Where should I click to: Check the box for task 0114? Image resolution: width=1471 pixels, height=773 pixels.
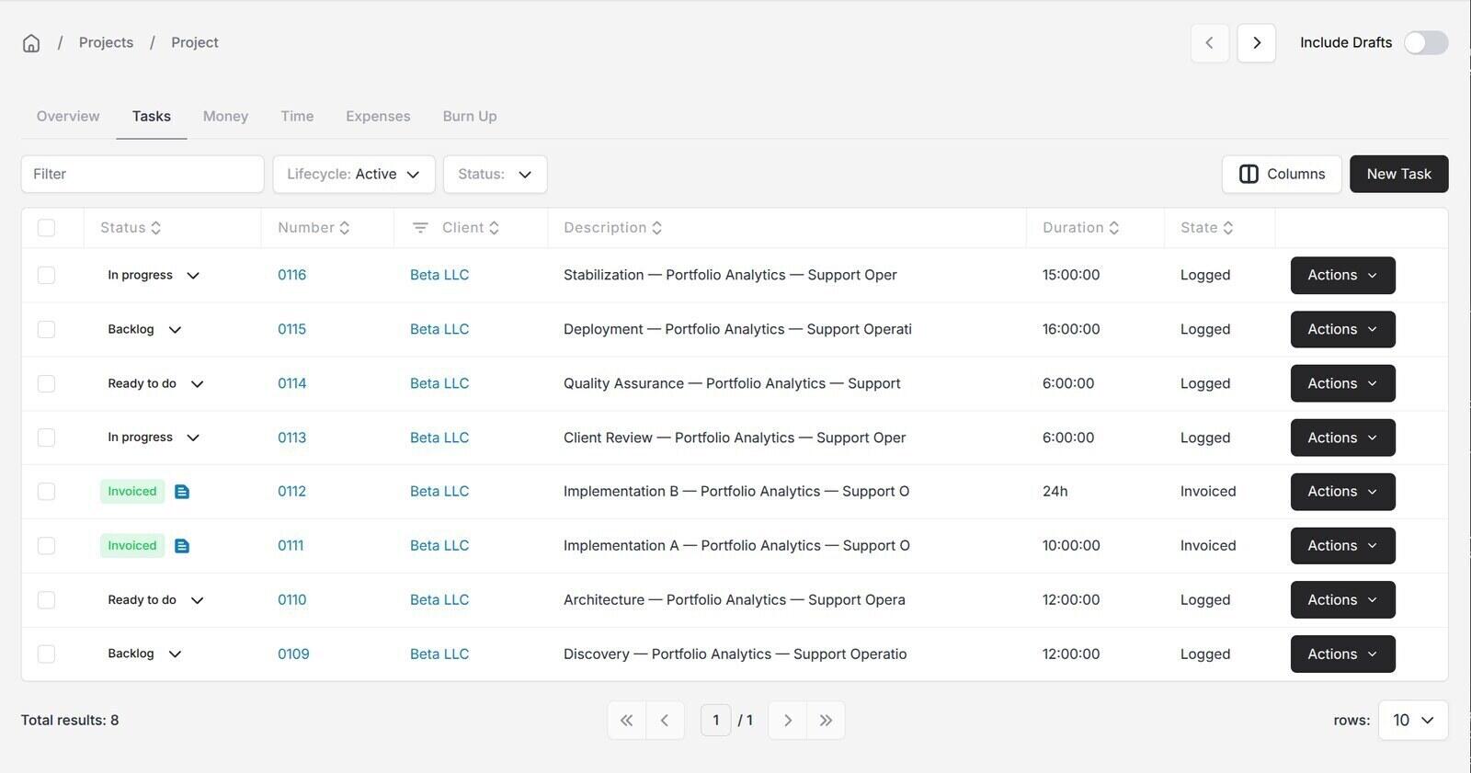pos(46,383)
